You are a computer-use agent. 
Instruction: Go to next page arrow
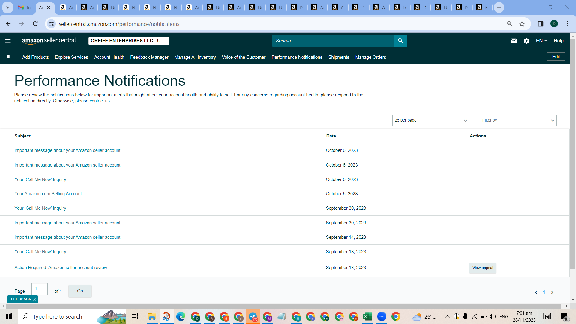552,292
